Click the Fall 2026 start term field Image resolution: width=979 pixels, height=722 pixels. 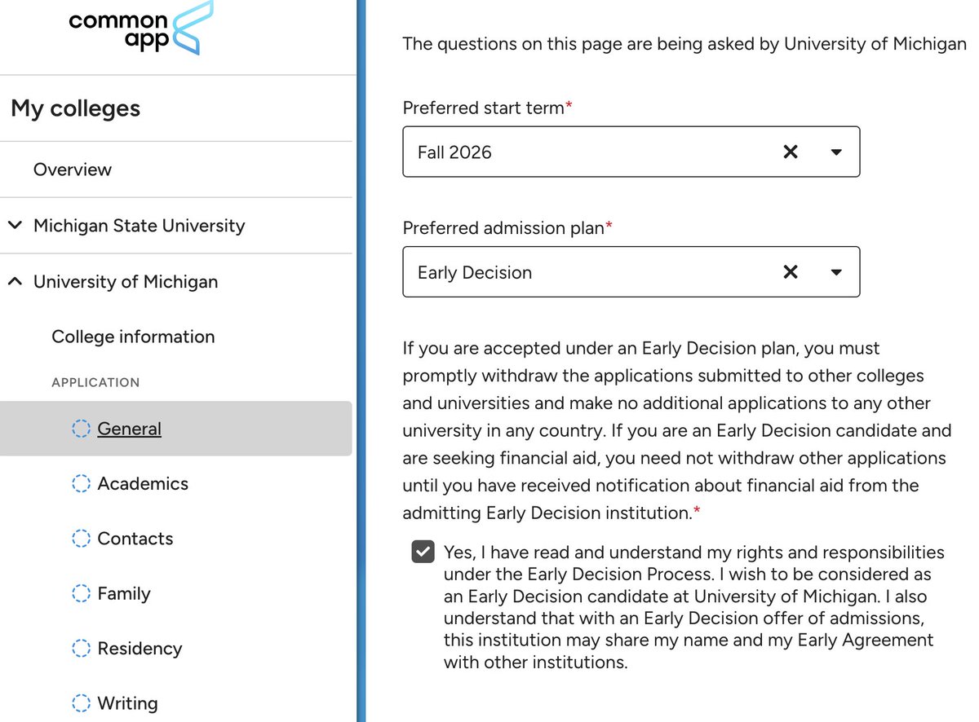tap(631, 152)
